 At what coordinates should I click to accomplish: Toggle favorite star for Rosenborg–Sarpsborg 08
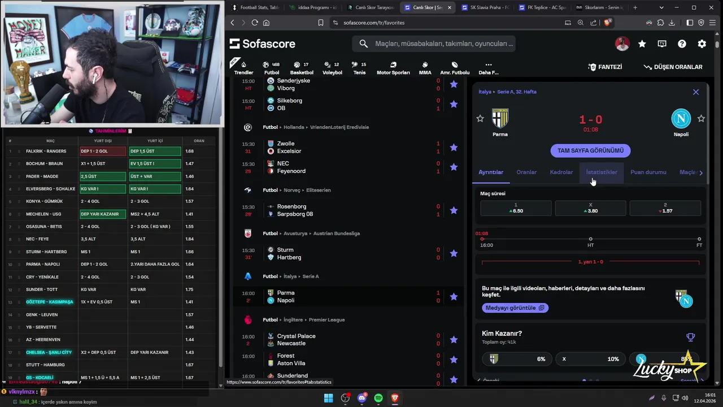[x=454, y=210]
